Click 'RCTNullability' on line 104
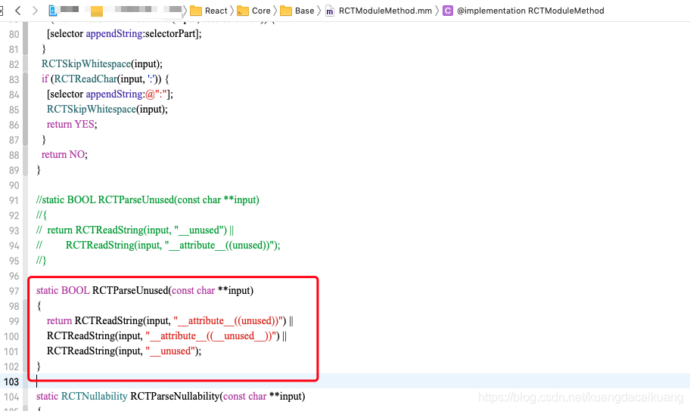Screen dimensions: 690x411 pos(94,397)
